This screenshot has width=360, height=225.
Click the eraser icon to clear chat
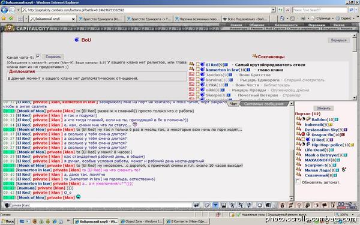[x=207, y=205]
